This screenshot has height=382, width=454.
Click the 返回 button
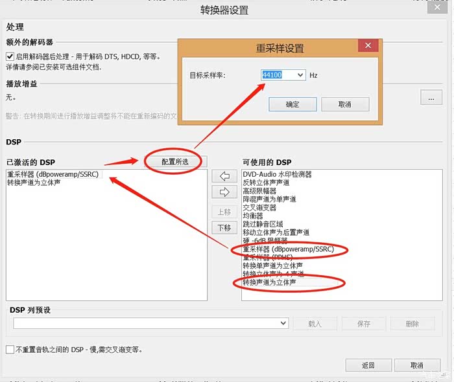pos(368,365)
